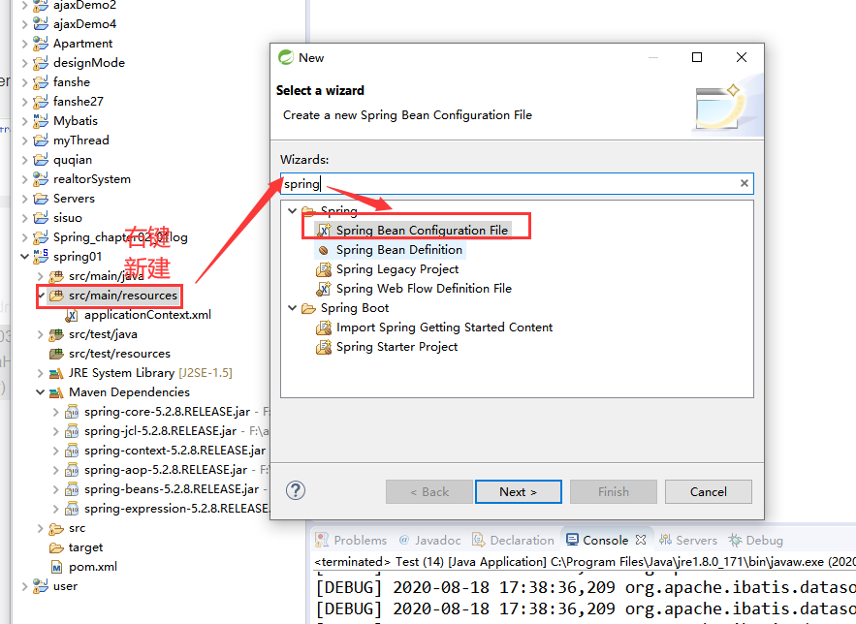Switch to the Javadoc tab
This screenshot has height=624, width=856.
[430, 540]
